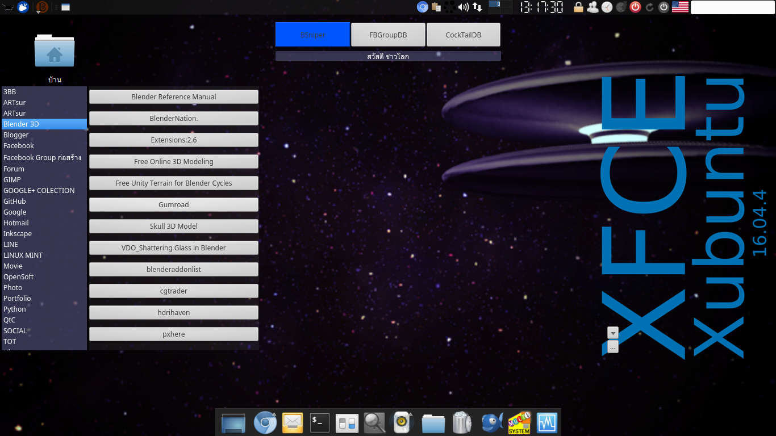Screen dimensions: 776x436
Task: Launch the terminal from the dock
Action: tap(320, 422)
